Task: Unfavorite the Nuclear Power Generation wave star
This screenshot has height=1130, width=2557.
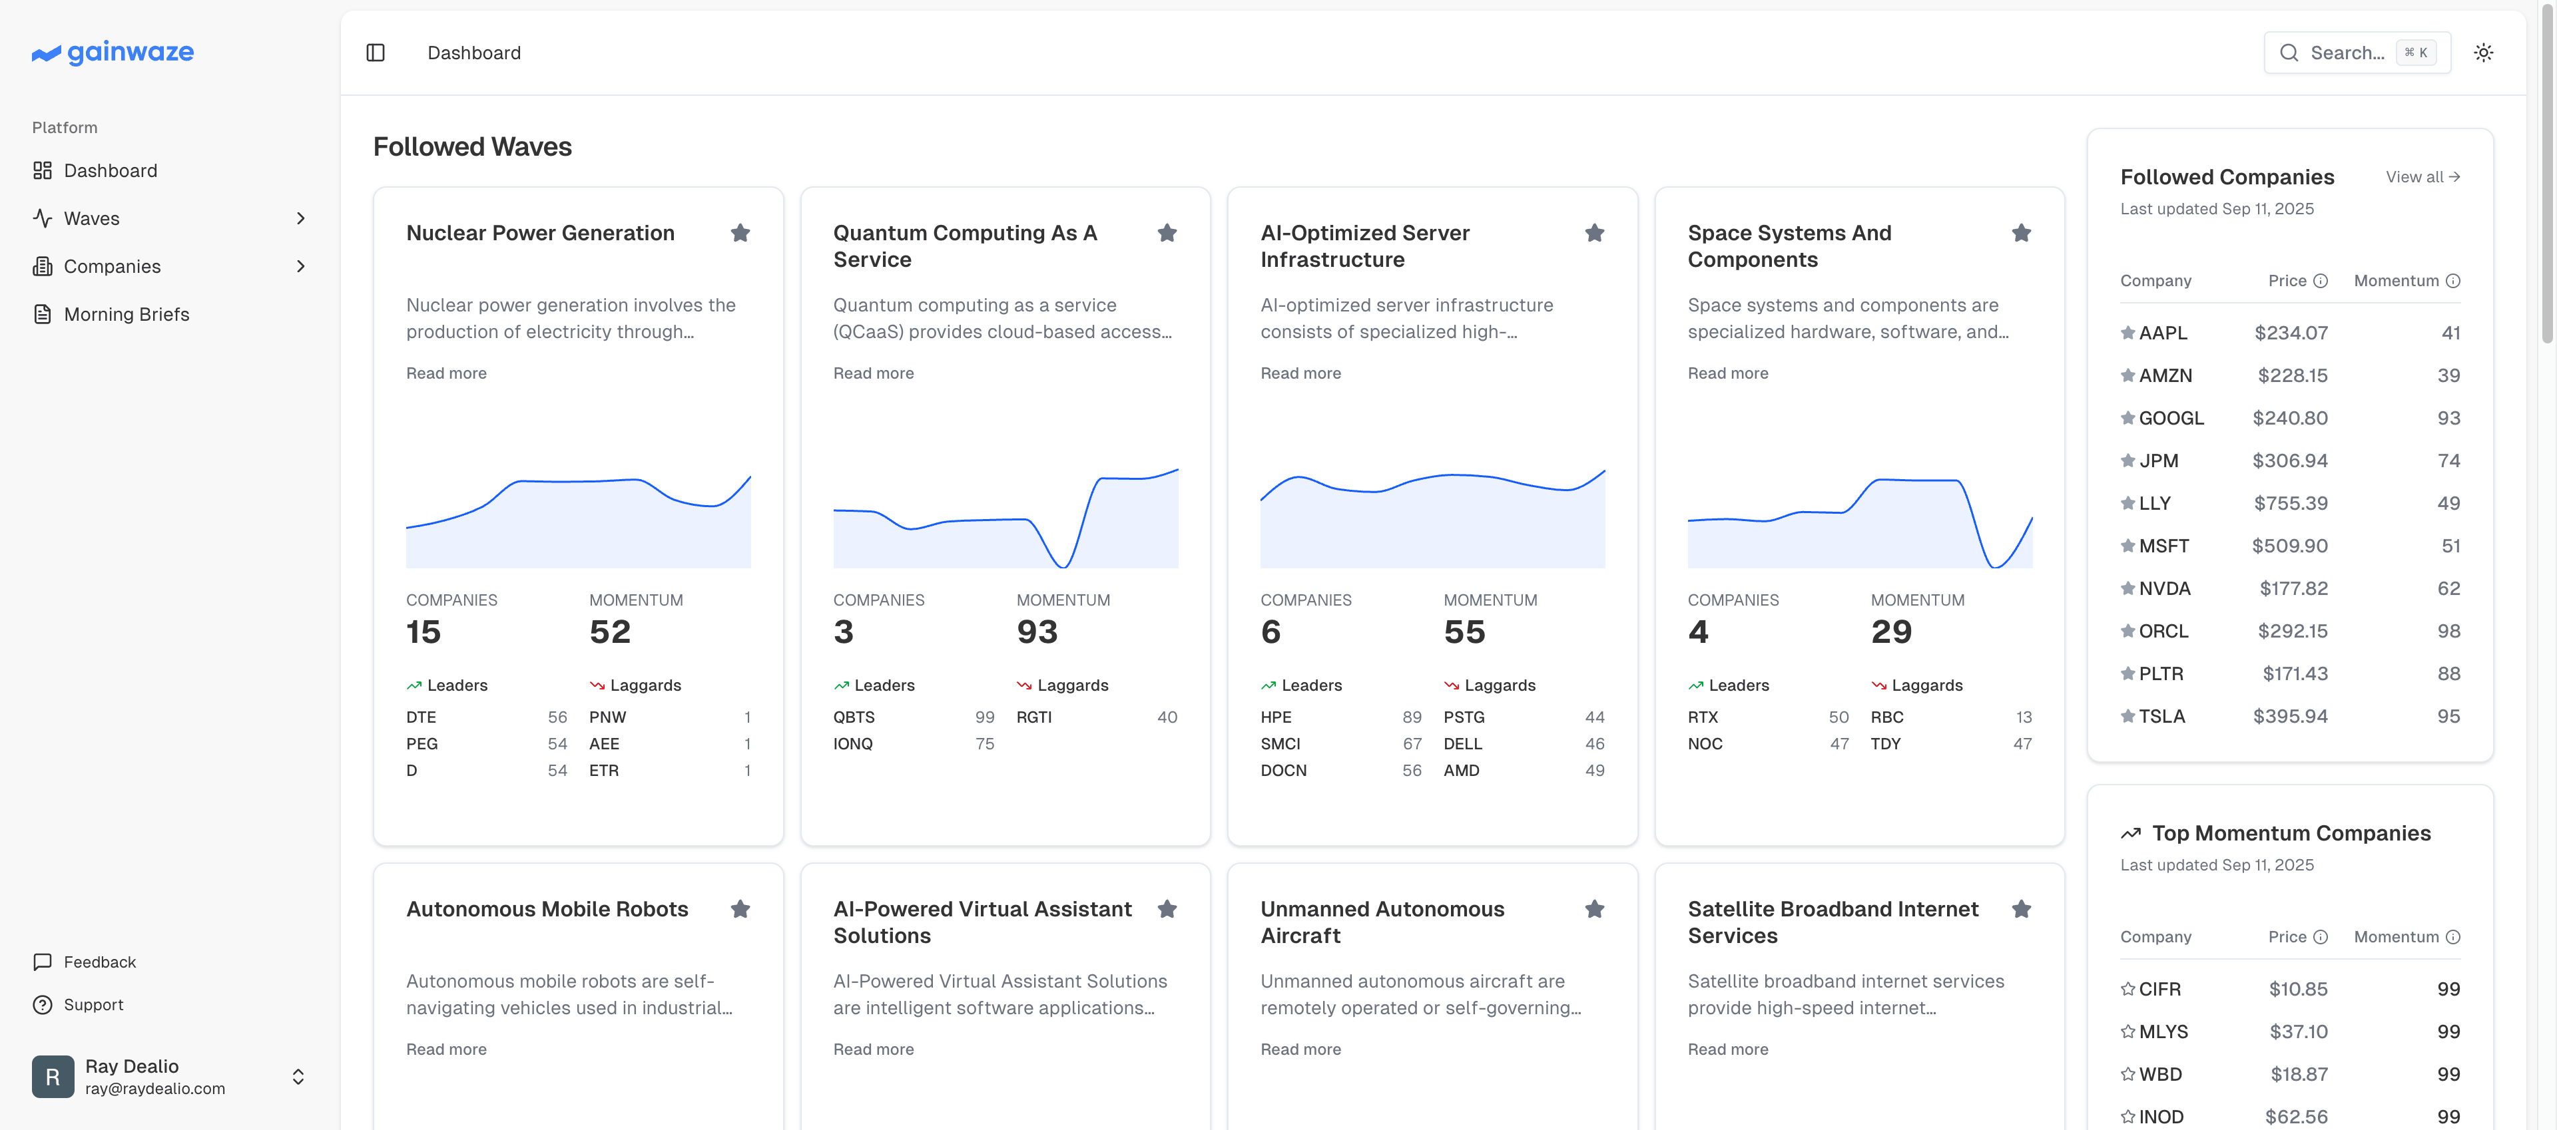Action: click(x=740, y=232)
